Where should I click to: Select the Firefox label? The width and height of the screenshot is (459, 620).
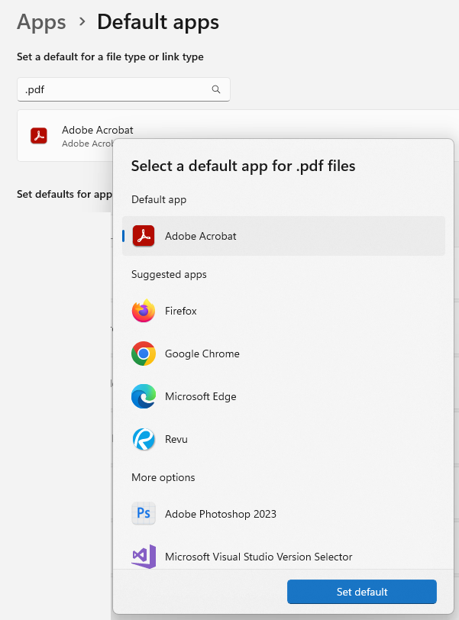[181, 311]
